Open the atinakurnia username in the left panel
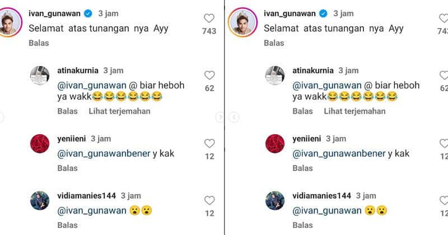The image size is (448, 235). [x=78, y=70]
